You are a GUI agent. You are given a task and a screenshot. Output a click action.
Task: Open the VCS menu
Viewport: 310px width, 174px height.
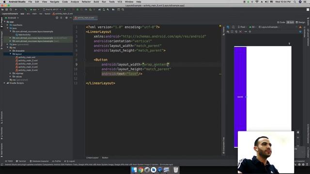click(120, 2)
